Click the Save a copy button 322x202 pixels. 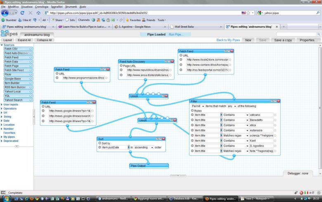coord(283,40)
